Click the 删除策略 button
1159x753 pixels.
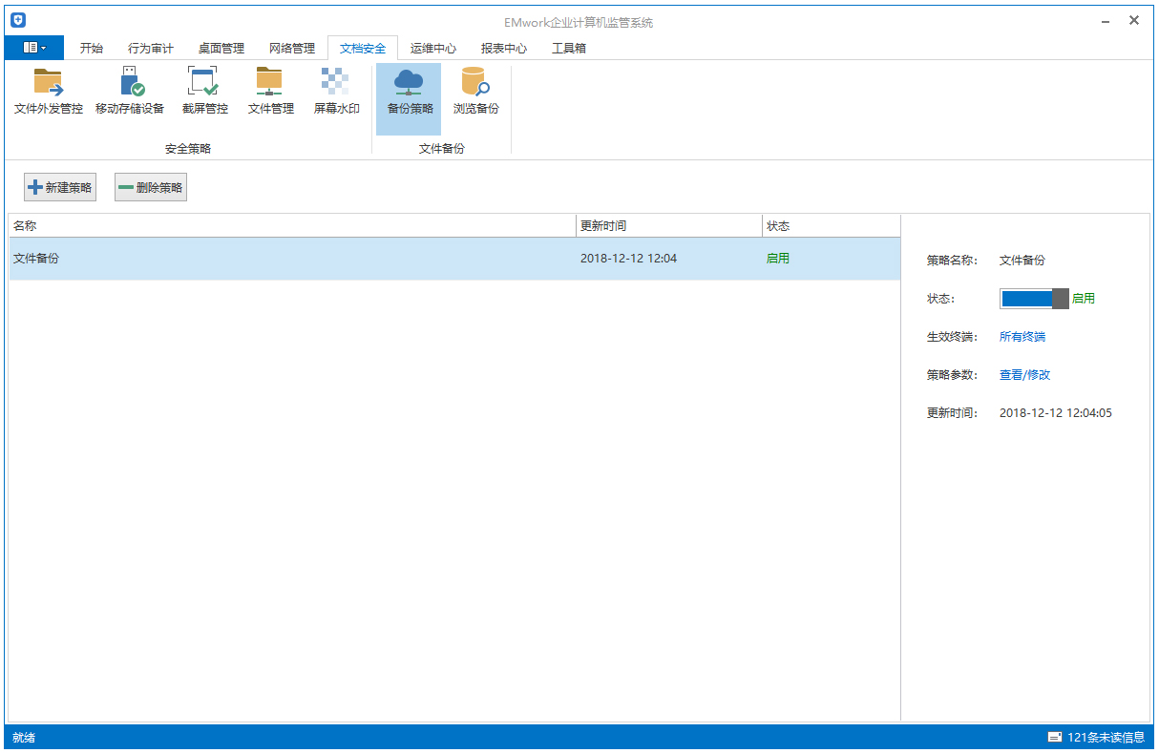(x=150, y=188)
